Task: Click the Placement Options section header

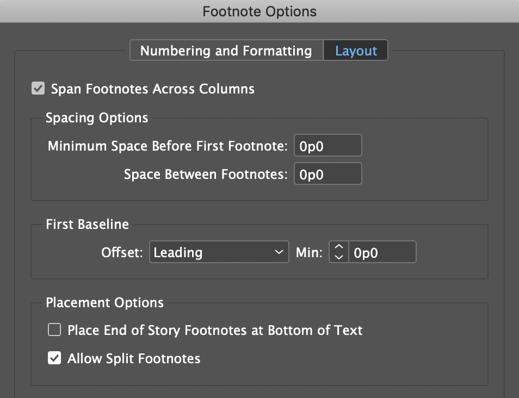Action: point(104,303)
